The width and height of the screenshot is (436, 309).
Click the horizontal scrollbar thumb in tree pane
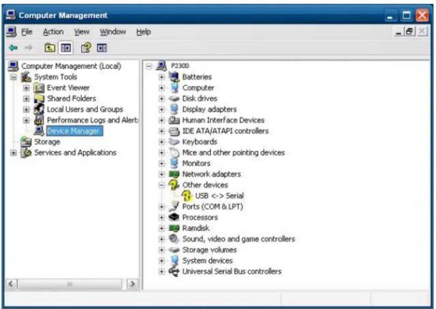point(69,284)
